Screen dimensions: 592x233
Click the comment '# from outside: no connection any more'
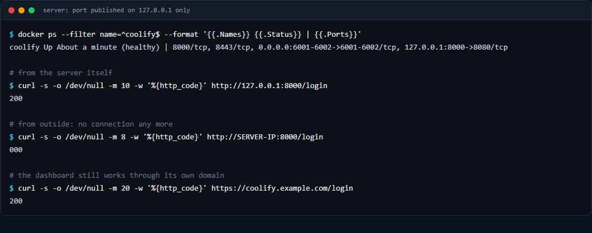coord(91,124)
